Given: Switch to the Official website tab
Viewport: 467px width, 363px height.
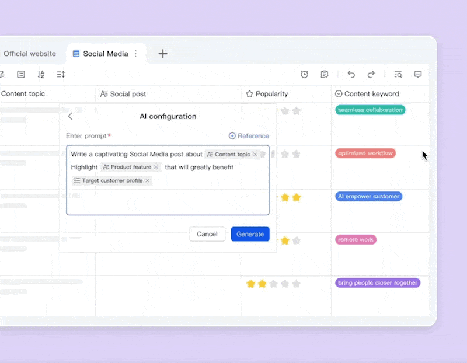Looking at the screenshot, I should coord(30,54).
